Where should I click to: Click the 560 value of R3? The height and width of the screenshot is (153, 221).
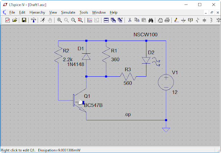tap(128, 83)
